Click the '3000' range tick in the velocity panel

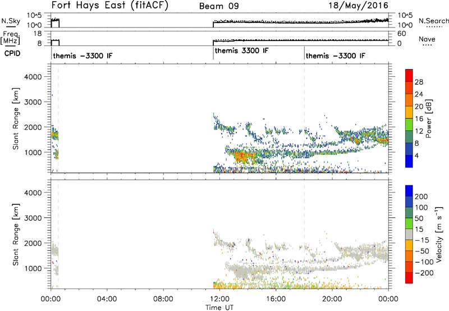coord(33,218)
